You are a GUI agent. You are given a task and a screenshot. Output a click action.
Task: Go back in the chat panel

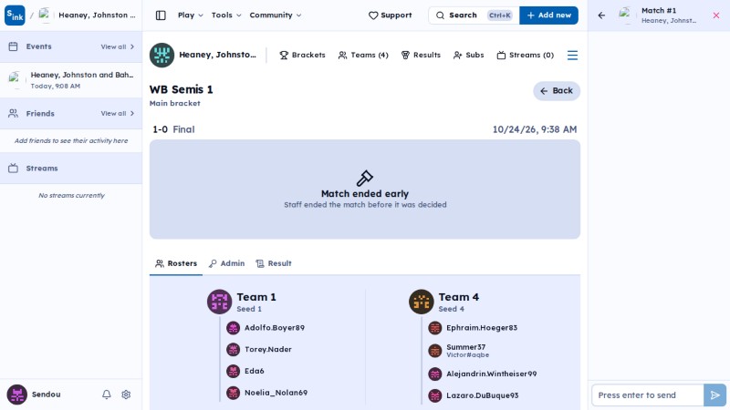(x=601, y=15)
